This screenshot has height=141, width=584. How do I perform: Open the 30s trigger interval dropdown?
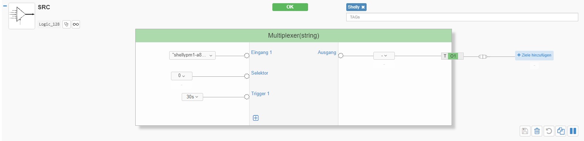192,97
